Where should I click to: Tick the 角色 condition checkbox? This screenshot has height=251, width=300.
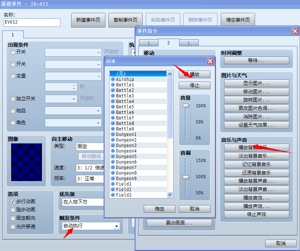(13, 122)
